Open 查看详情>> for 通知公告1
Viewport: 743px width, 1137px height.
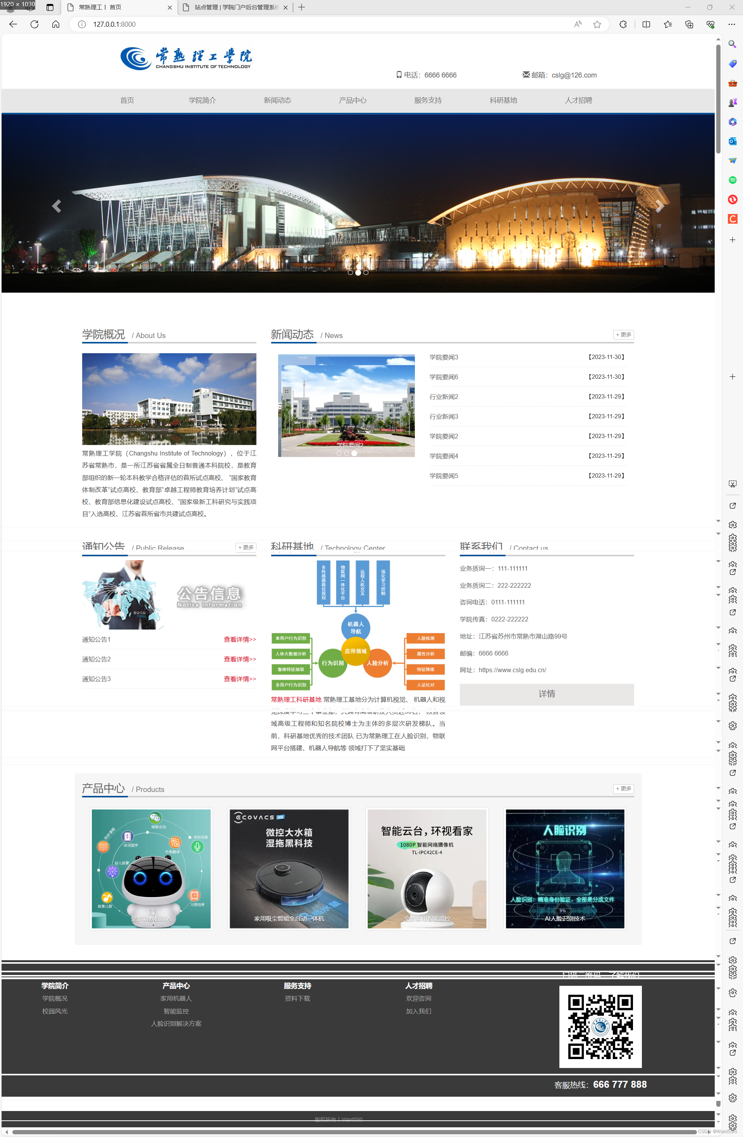[x=240, y=639]
